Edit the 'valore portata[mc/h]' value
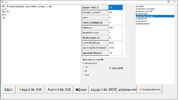 (x=115, y=23)
